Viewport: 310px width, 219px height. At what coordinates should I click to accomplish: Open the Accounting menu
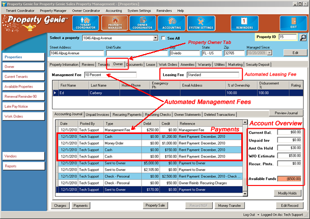(114, 11)
